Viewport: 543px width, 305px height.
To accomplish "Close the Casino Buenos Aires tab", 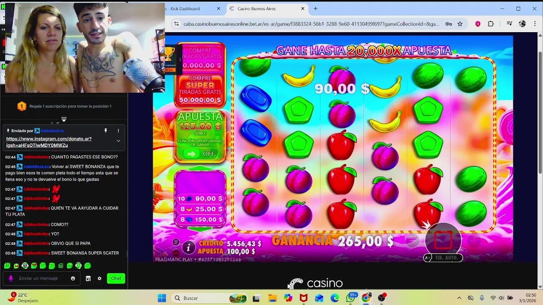I will click(x=302, y=8).
